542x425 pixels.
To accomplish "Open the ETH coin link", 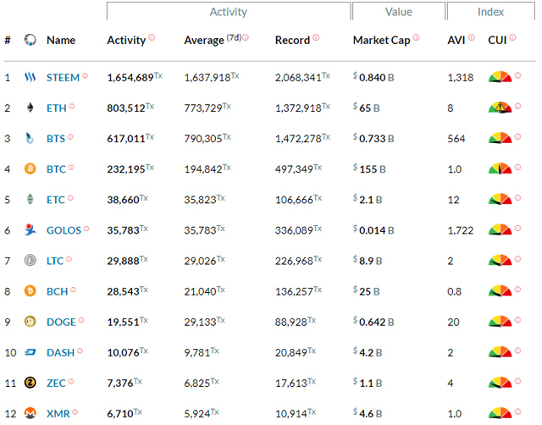I will 57,108.
